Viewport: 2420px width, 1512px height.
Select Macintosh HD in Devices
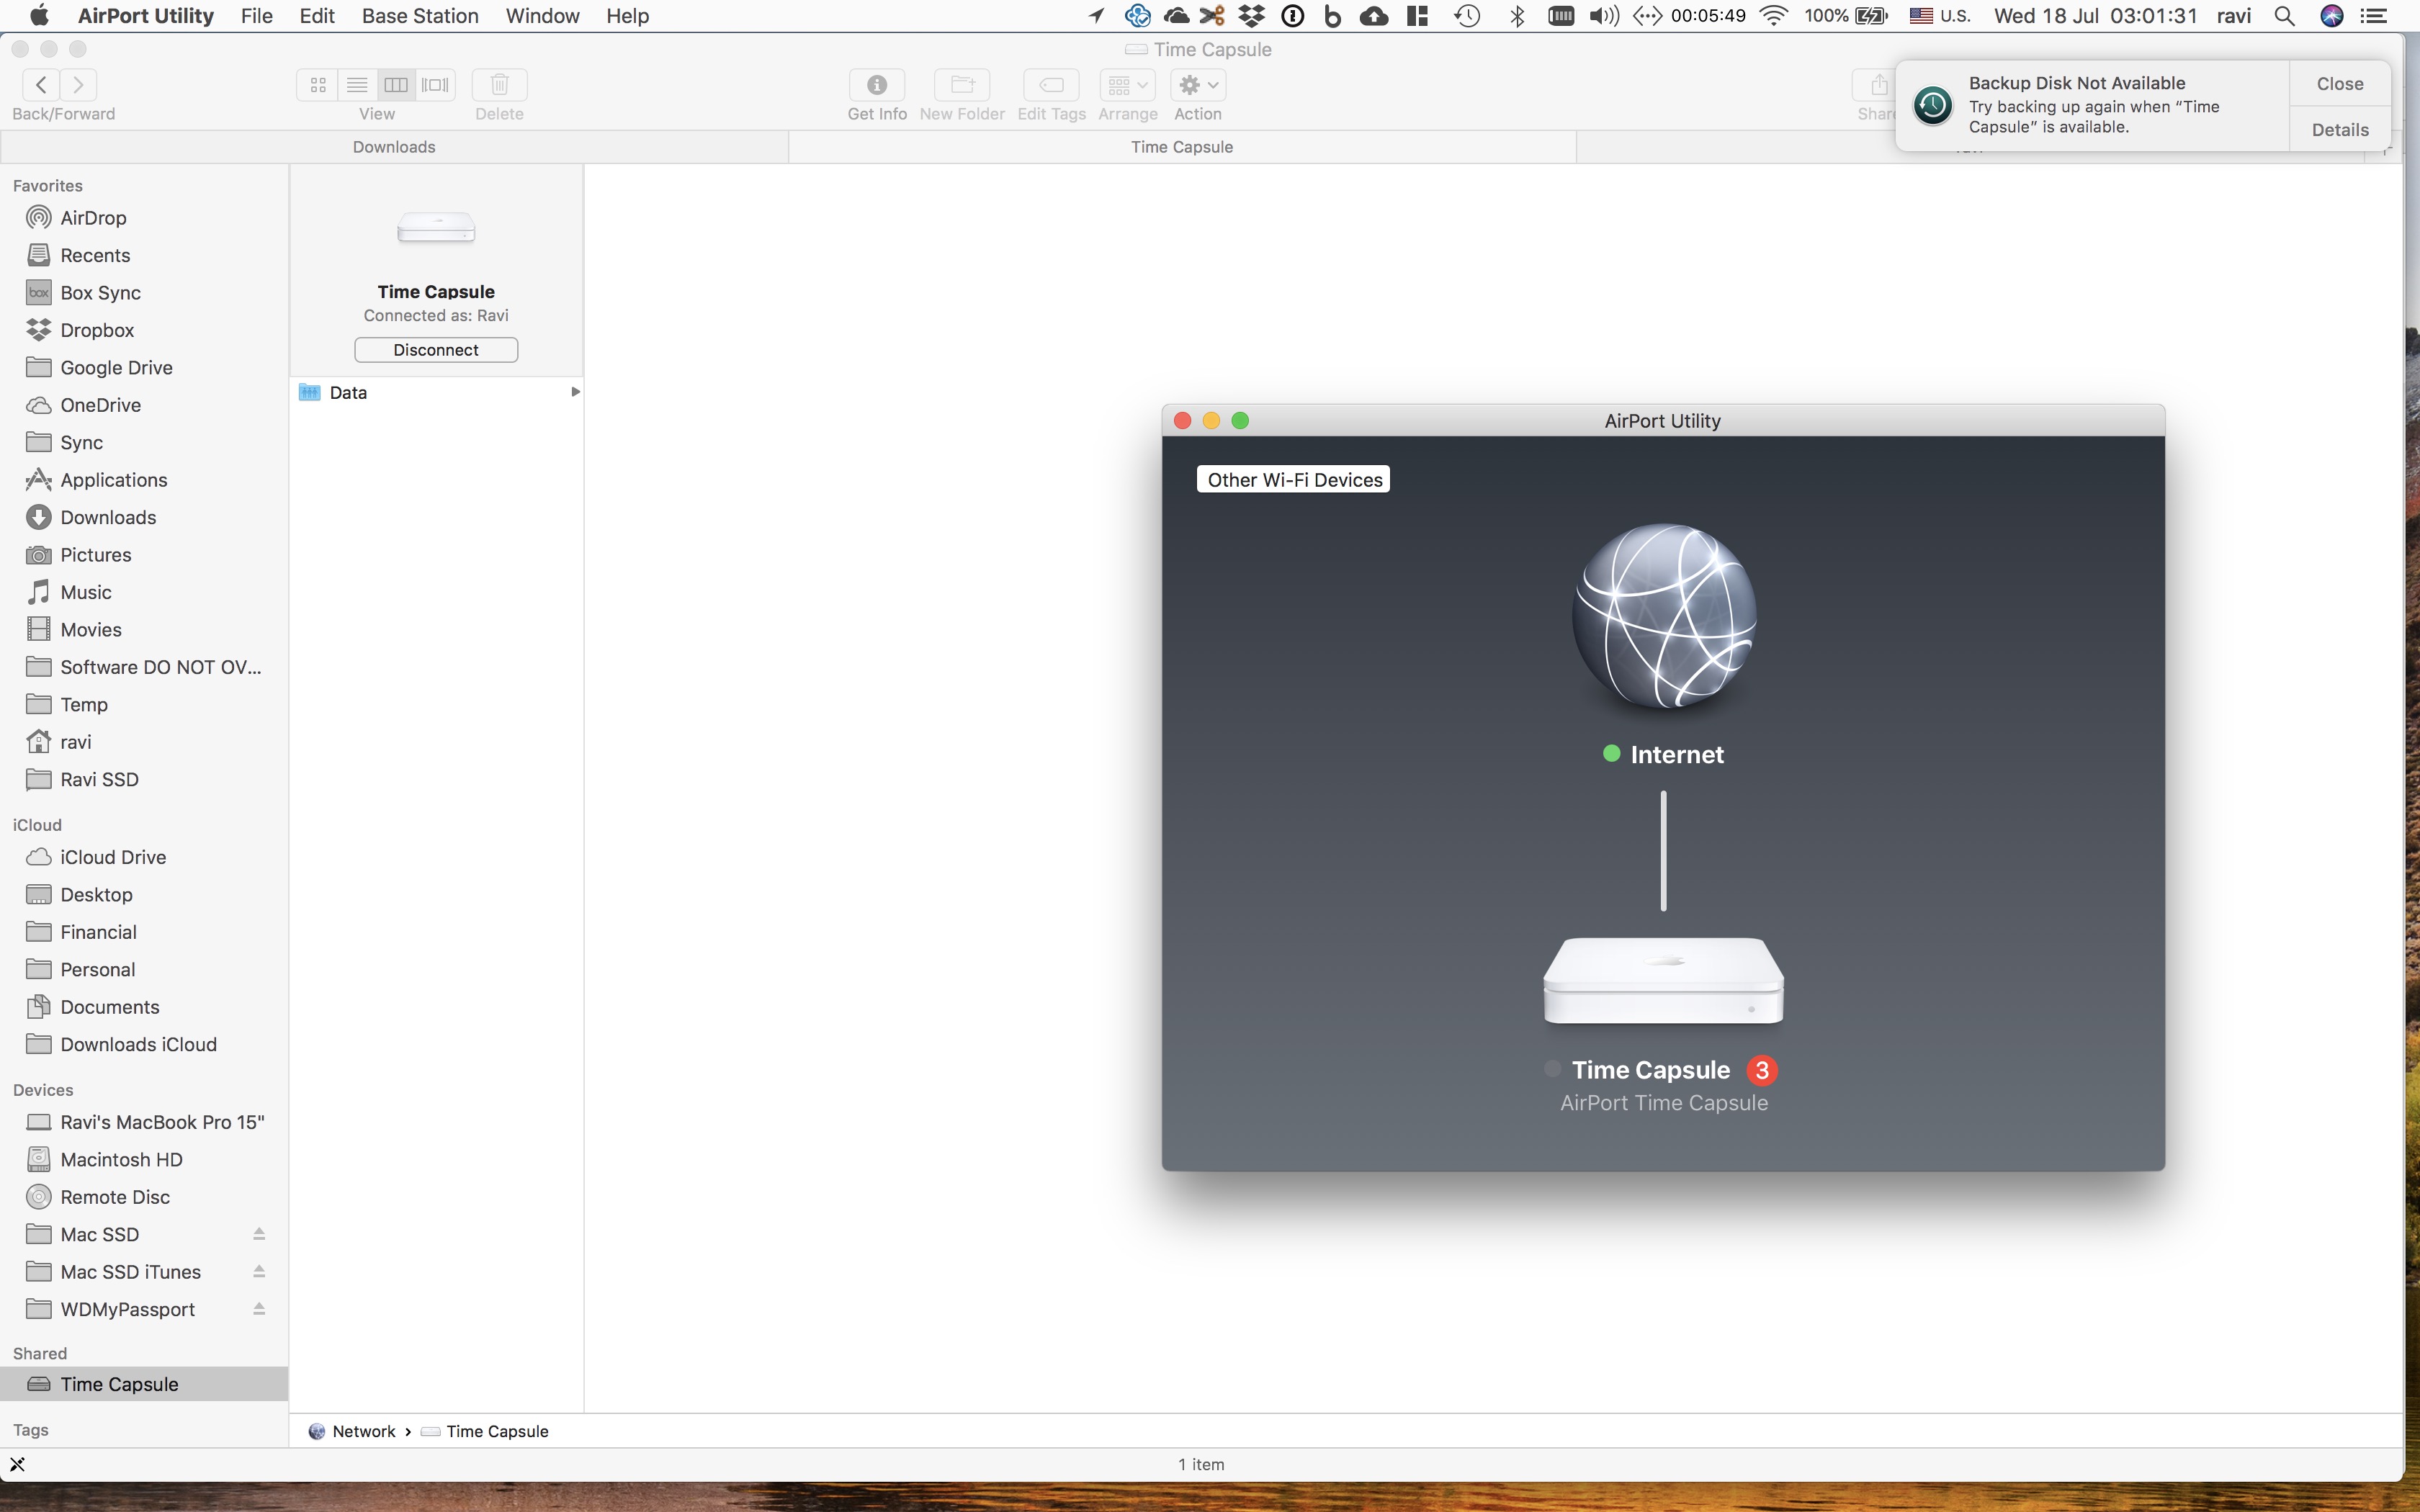121,1160
